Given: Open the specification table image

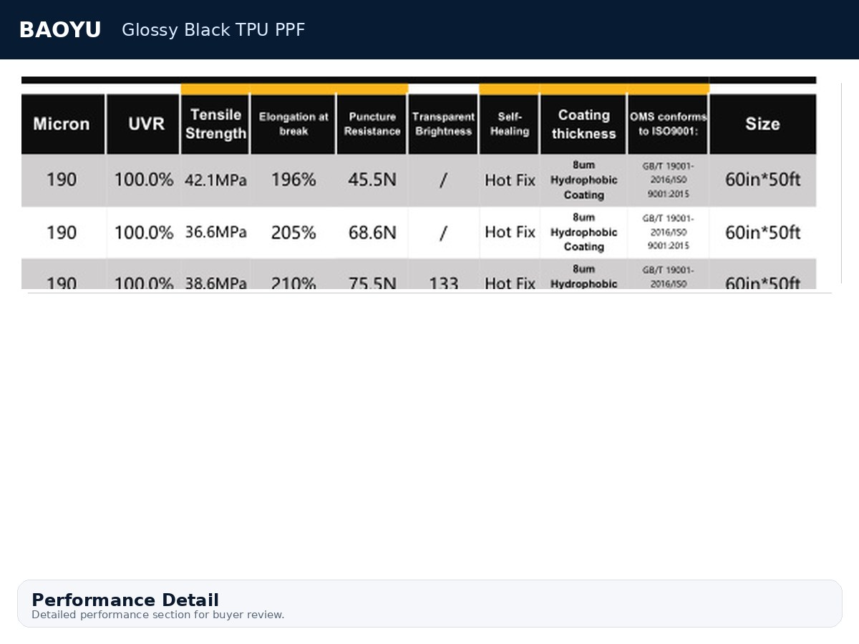Looking at the screenshot, I should [x=419, y=182].
